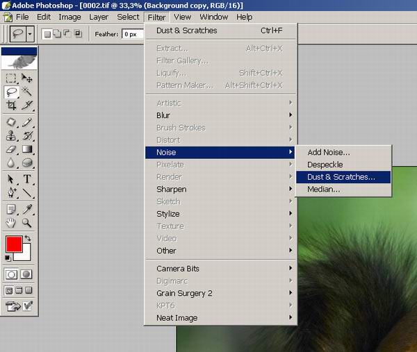This screenshot has height=352, width=417.
Task: Choose Subtract from selection mode
Action: tap(67, 33)
